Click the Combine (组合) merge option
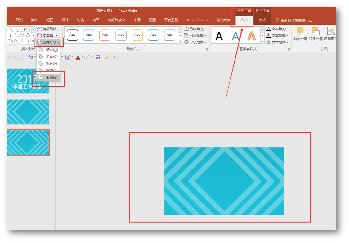This screenshot has width=349, height=243. [48, 56]
